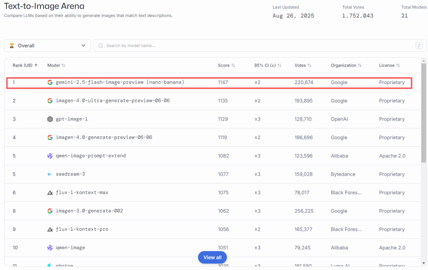Click the score value 1077

pyautogui.click(x=223, y=174)
